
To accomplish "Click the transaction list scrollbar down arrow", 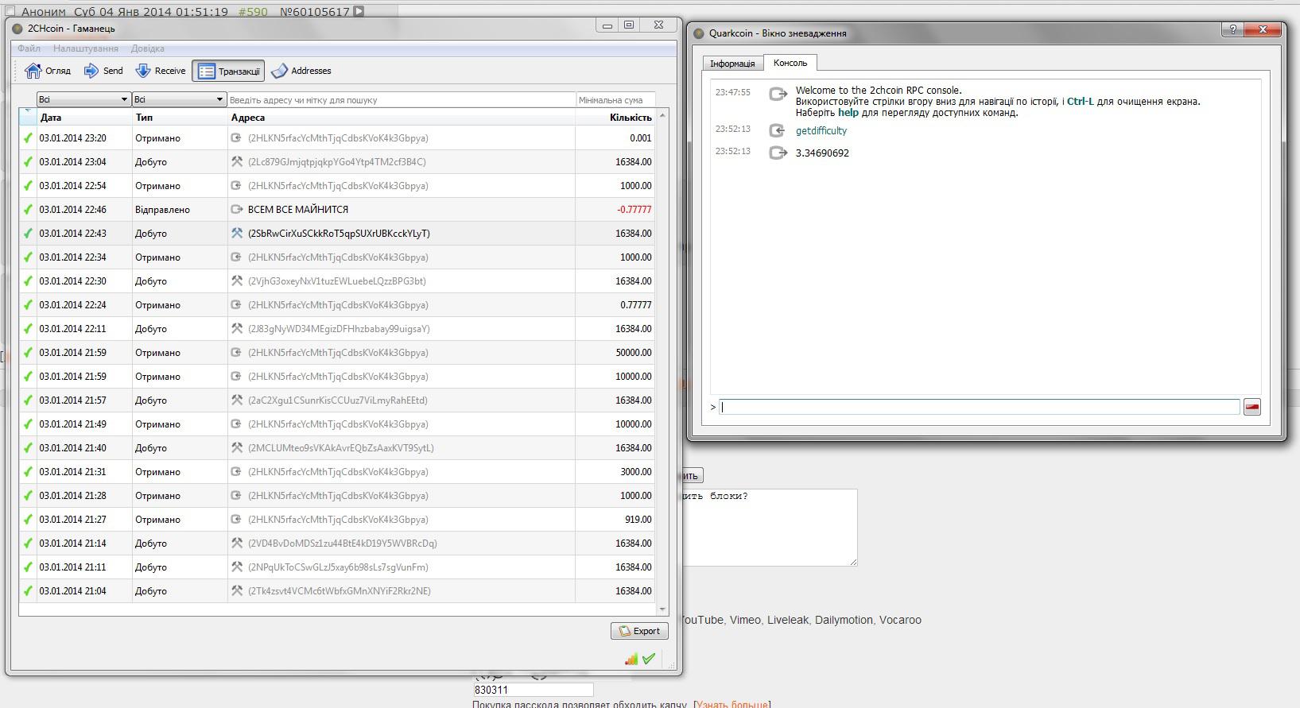I will pos(662,609).
